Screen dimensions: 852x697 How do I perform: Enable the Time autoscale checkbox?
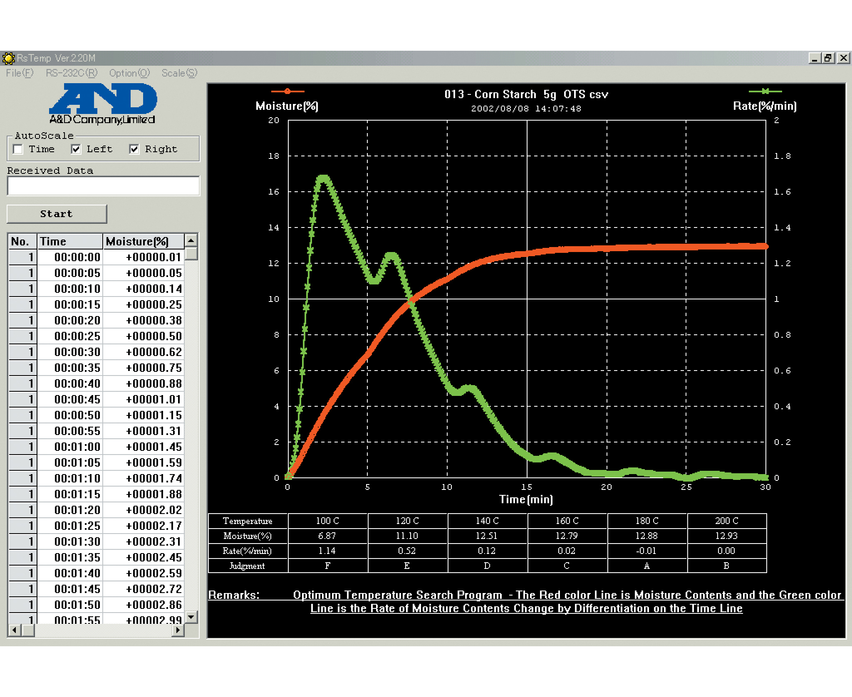[18, 149]
